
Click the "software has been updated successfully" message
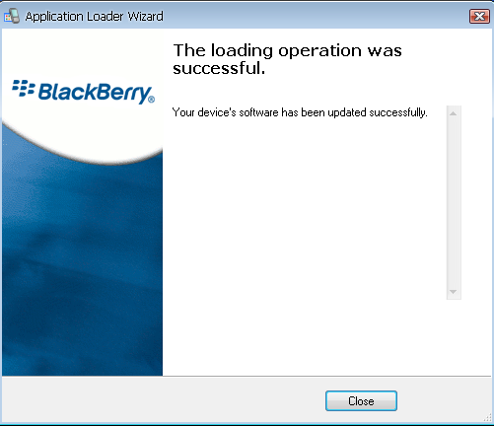(x=333, y=112)
